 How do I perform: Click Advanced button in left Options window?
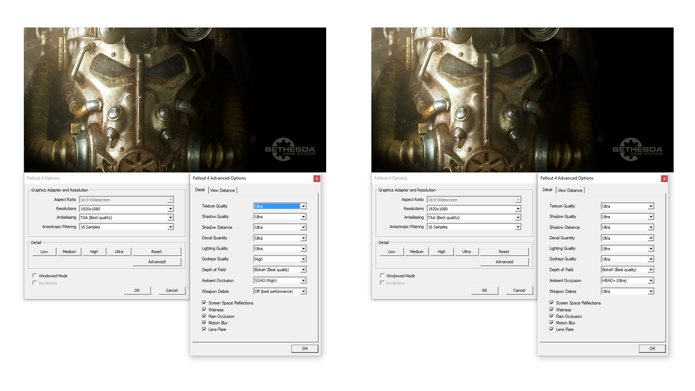pos(156,262)
